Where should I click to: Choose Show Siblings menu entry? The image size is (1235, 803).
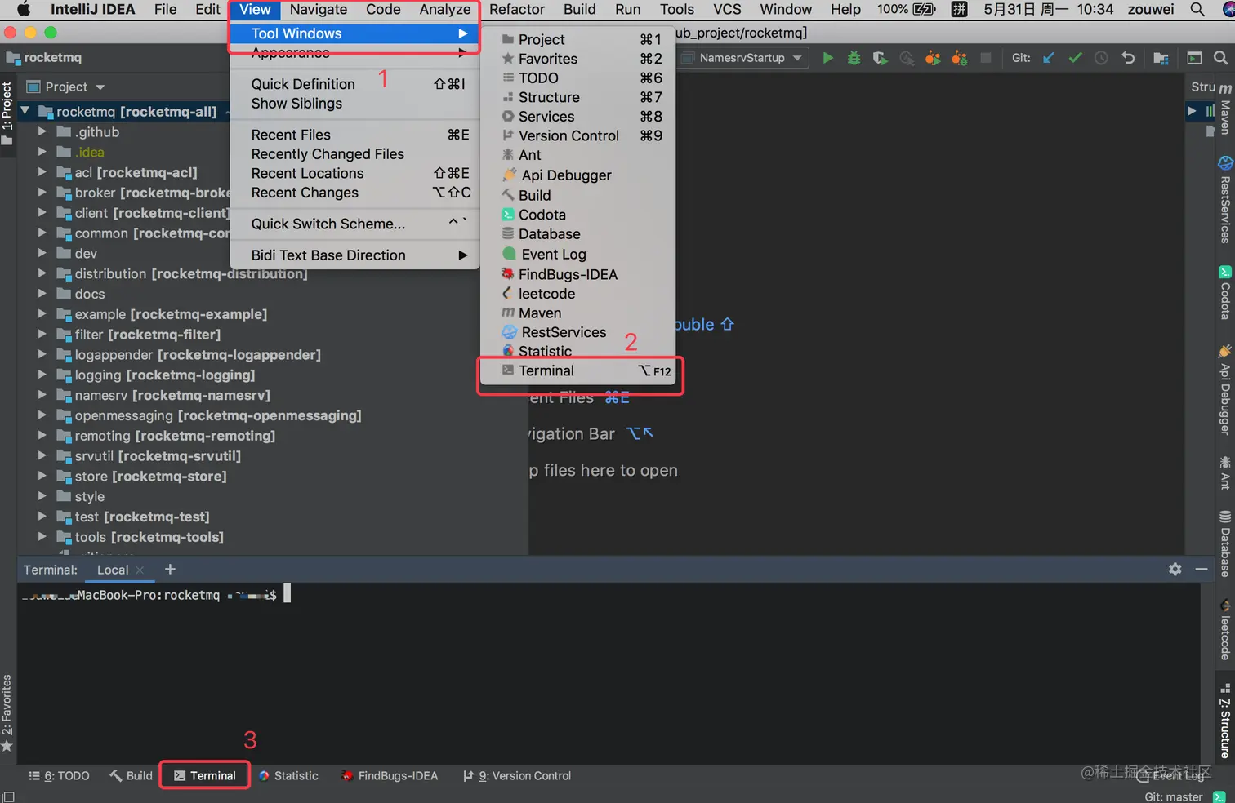355,104
